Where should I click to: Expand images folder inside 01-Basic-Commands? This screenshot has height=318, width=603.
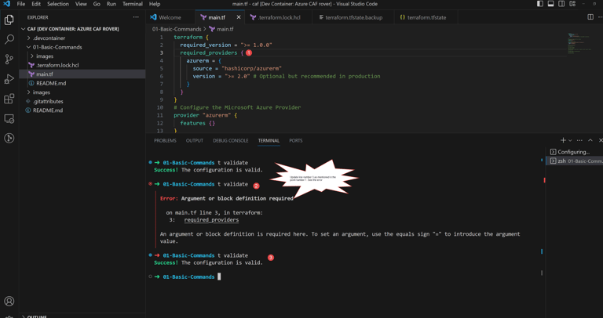coord(32,56)
